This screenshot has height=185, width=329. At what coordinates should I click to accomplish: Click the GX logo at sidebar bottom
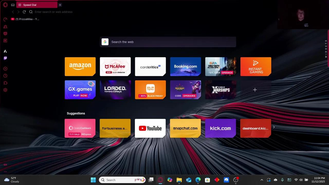(x=5, y=165)
